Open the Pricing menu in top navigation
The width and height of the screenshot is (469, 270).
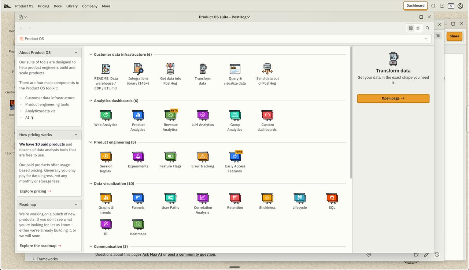point(44,6)
